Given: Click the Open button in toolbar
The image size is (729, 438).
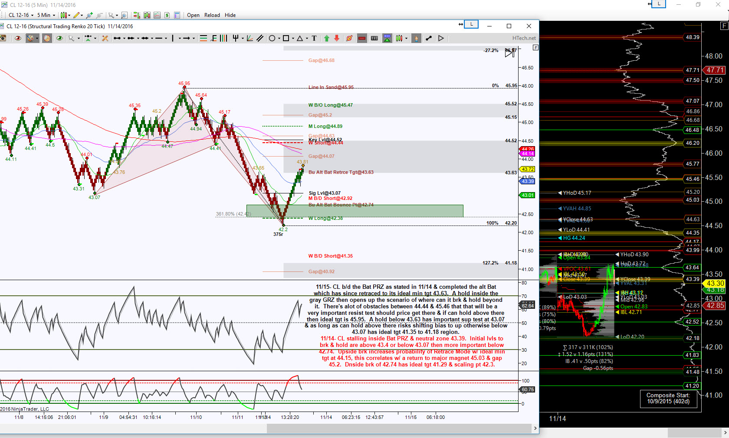Looking at the screenshot, I should [193, 15].
